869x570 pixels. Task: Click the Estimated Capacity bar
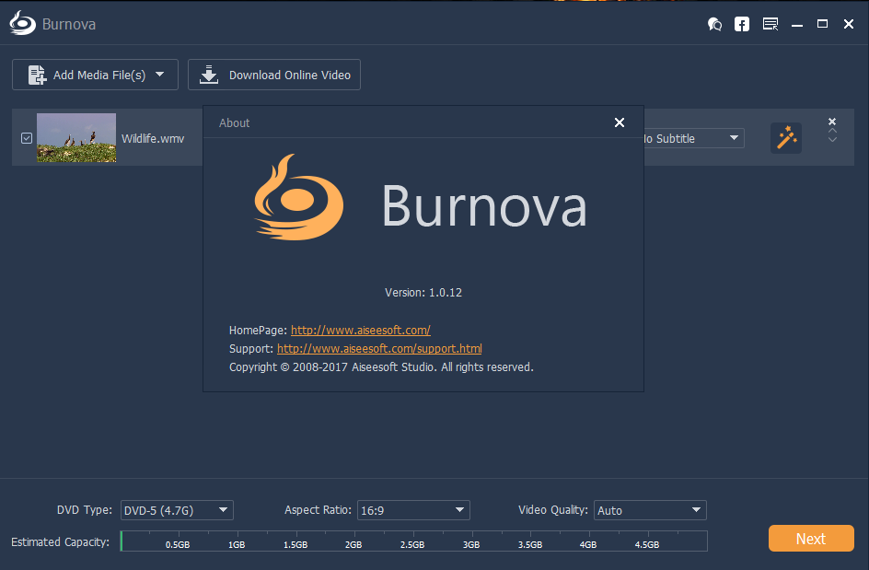(414, 541)
